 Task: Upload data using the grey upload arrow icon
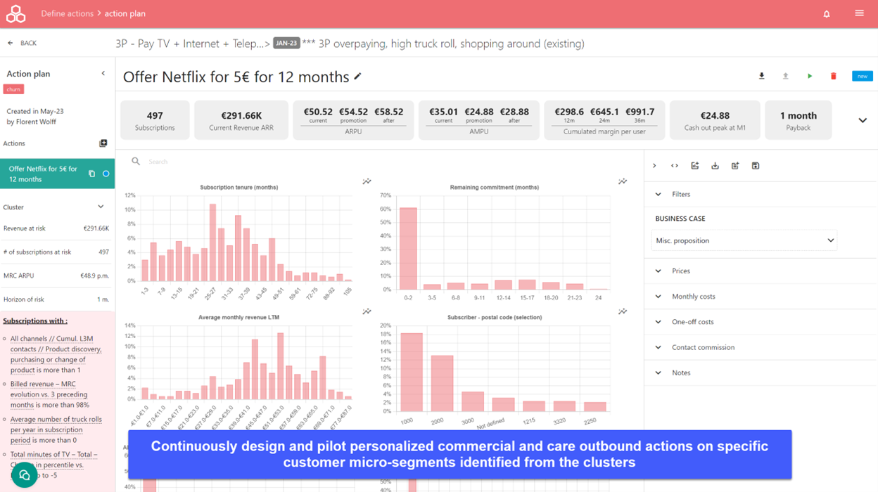[x=785, y=75]
